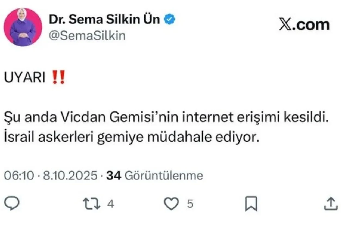This screenshot has height=240, width=348.
Task: Open sharing options with the share icon
Action: pyautogui.click(x=331, y=202)
